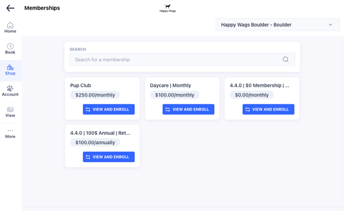Viewport: 344px width, 211px height.
Task: Click the $100.00/annually price tag
Action: tap(95, 143)
